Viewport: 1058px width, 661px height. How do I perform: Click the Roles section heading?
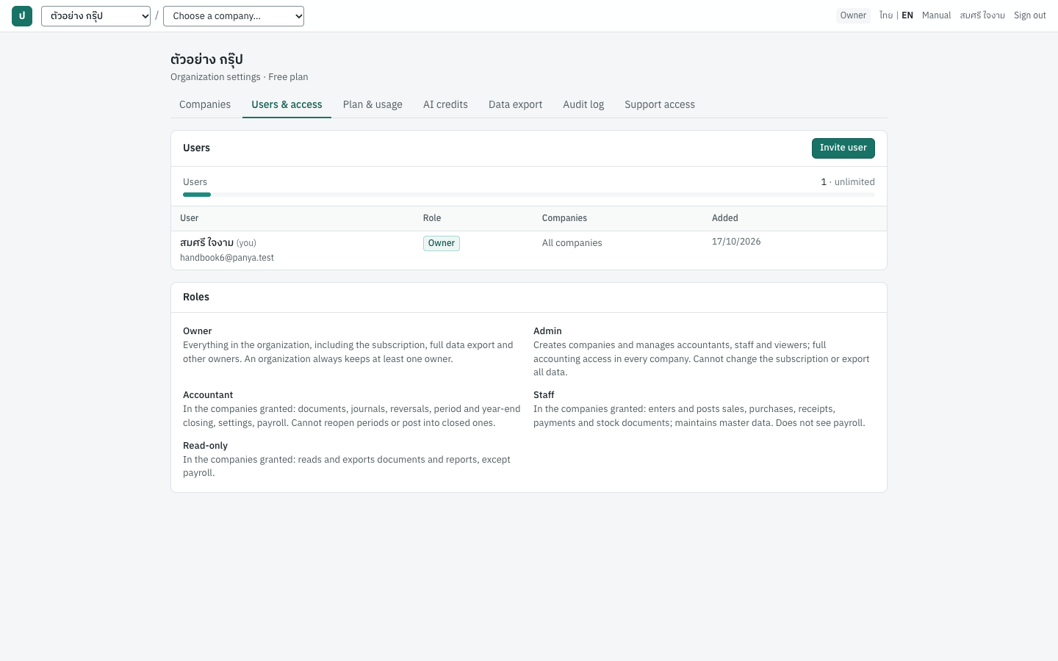coord(196,297)
